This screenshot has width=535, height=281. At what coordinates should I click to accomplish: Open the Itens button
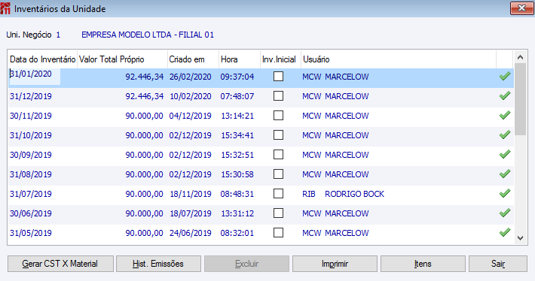click(423, 264)
